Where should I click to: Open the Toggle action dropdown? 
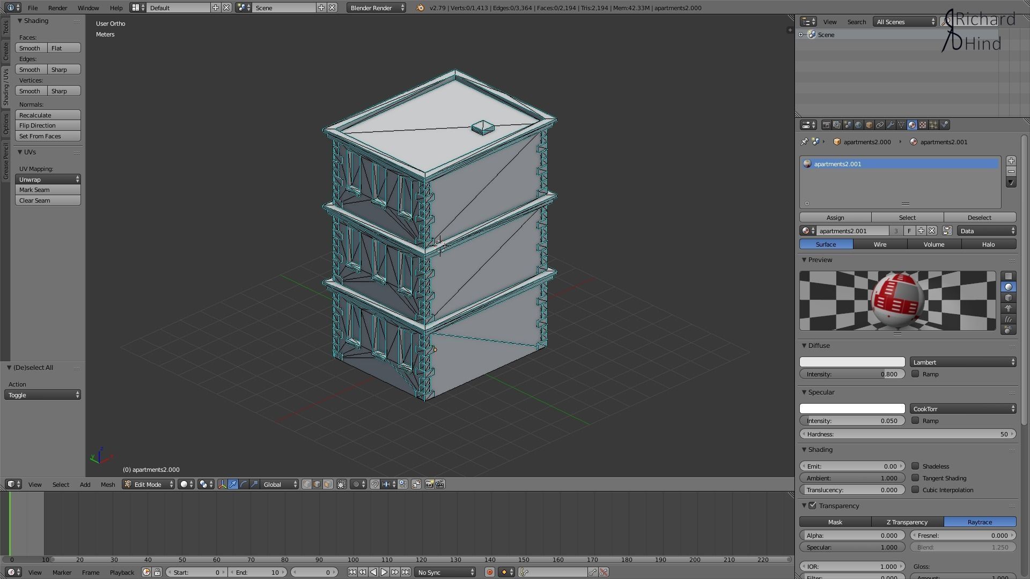coord(42,395)
